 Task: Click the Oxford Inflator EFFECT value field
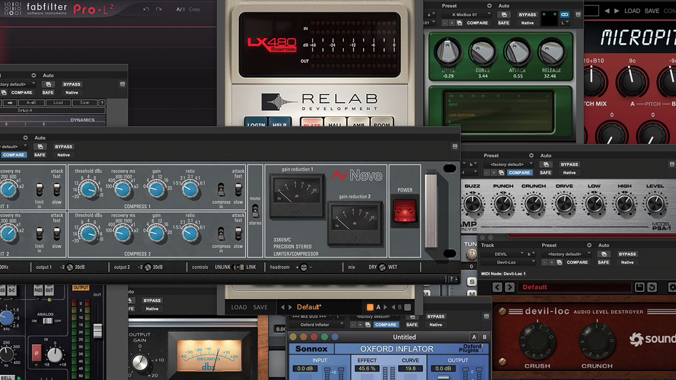pos(367,369)
